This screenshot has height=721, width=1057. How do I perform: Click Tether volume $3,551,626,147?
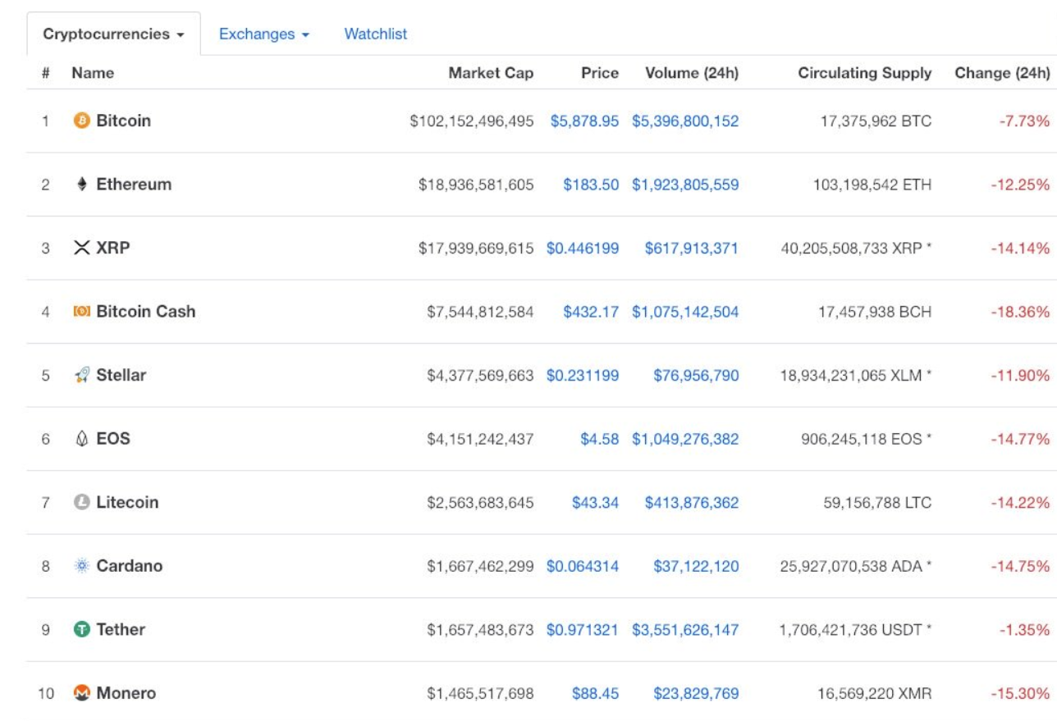tap(685, 630)
